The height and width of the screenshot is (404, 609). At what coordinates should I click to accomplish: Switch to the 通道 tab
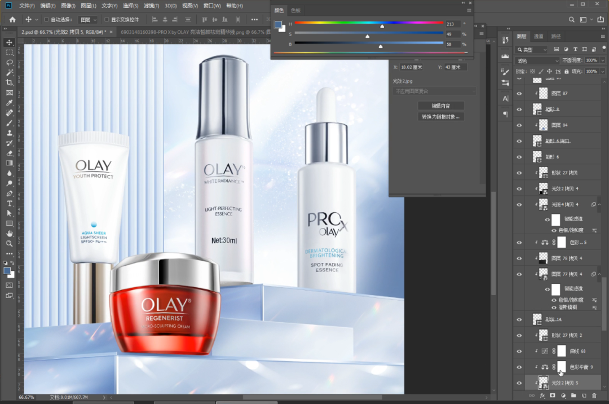(539, 37)
